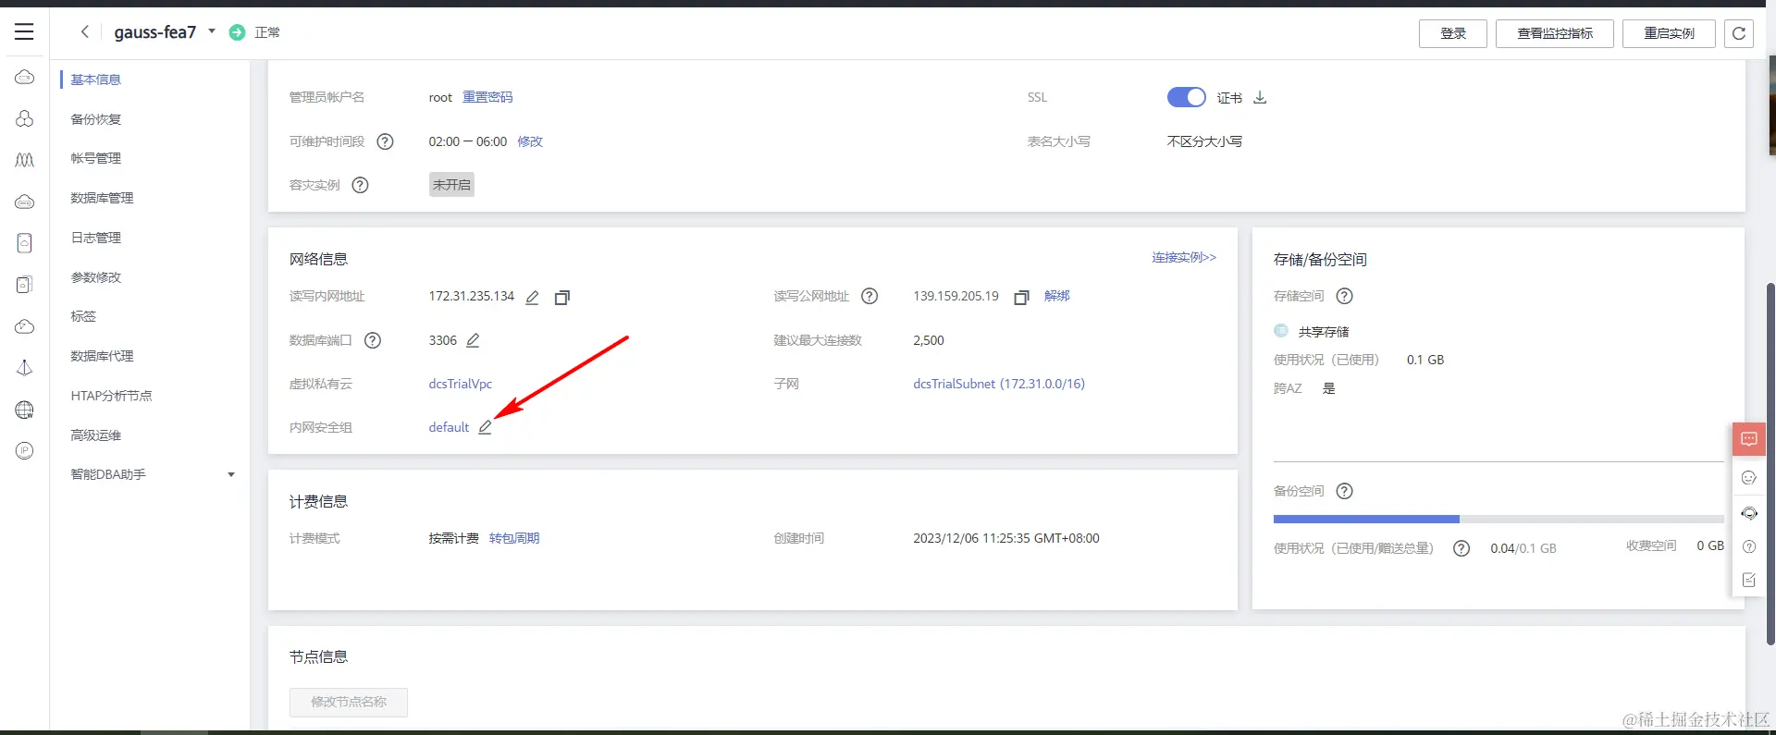
Task: Show help for 数据库端口
Action: [x=373, y=340]
